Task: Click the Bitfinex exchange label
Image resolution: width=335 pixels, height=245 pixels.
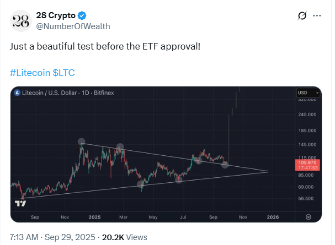Action: coord(104,92)
